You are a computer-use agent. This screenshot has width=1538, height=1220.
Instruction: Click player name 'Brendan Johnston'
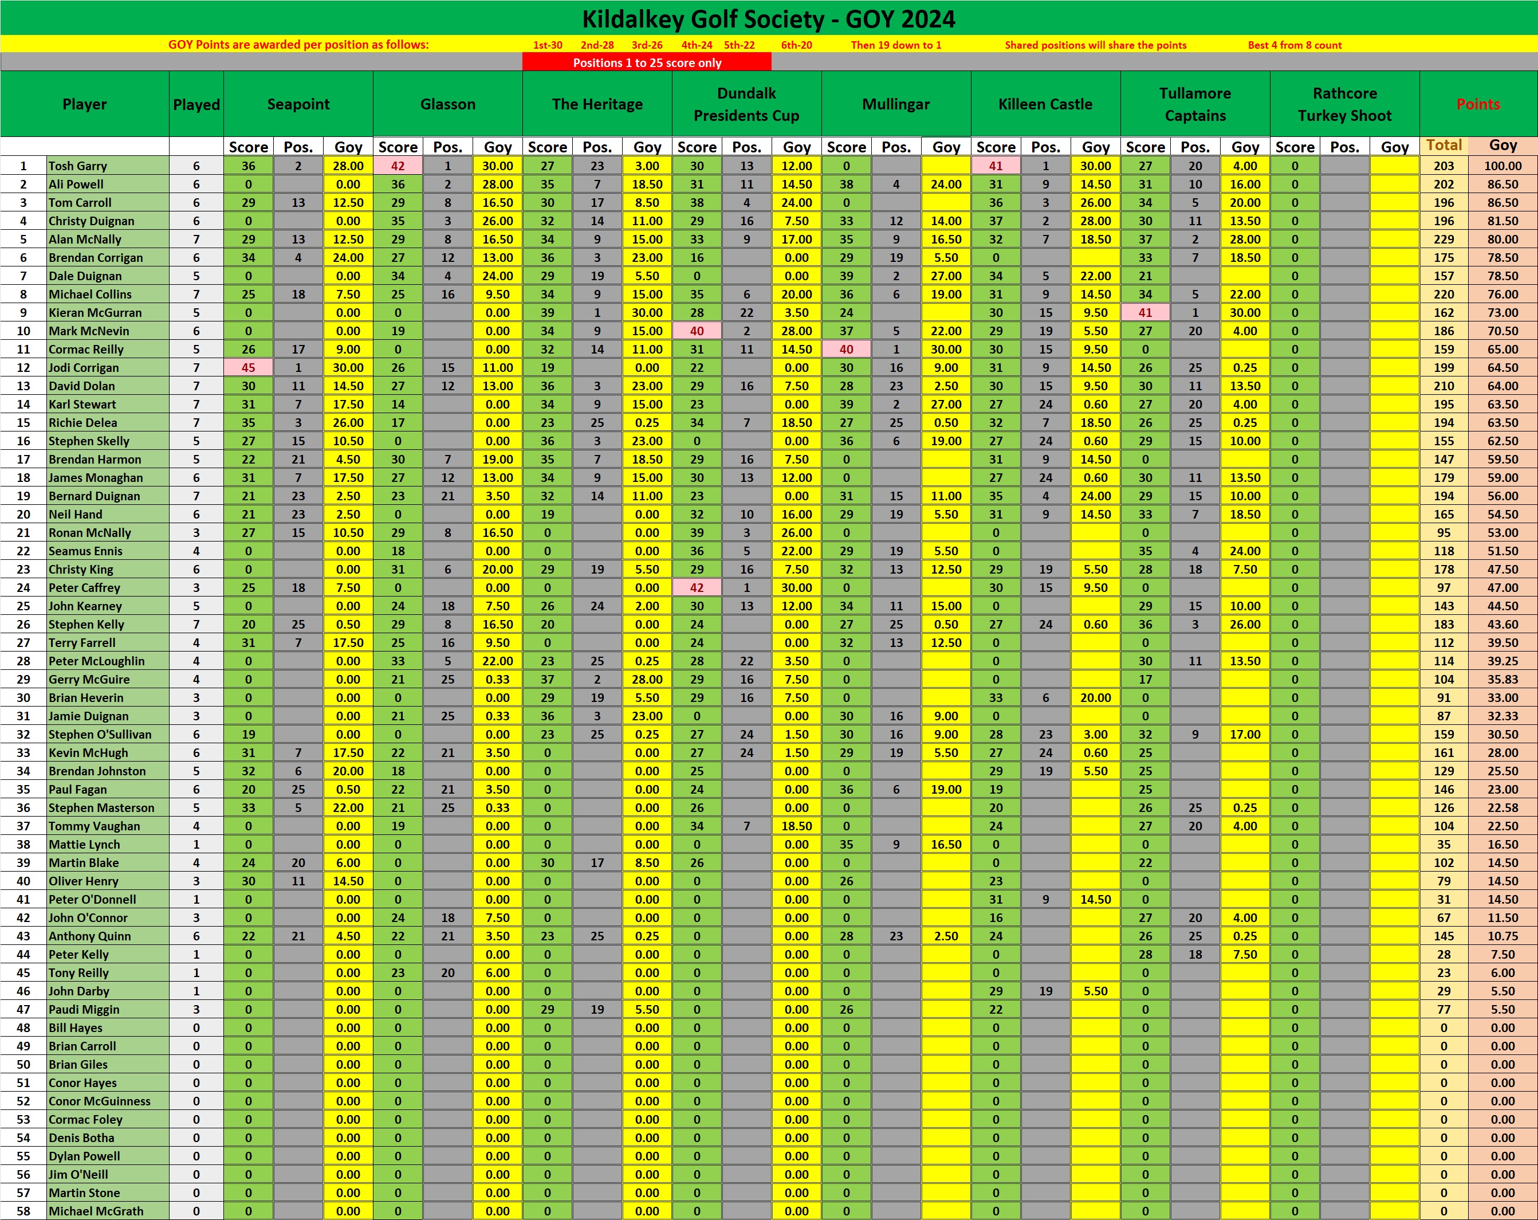tap(97, 771)
